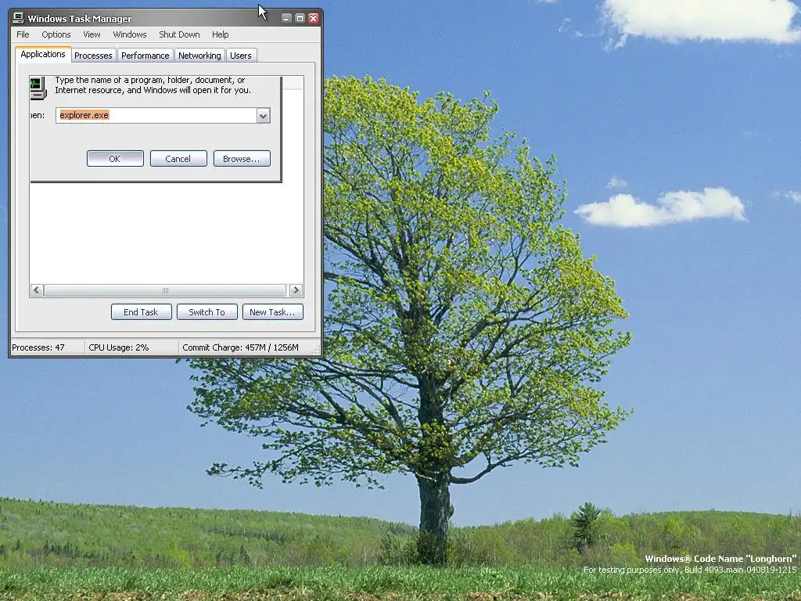Click the Browse... button
The image size is (801, 601).
[x=242, y=158]
